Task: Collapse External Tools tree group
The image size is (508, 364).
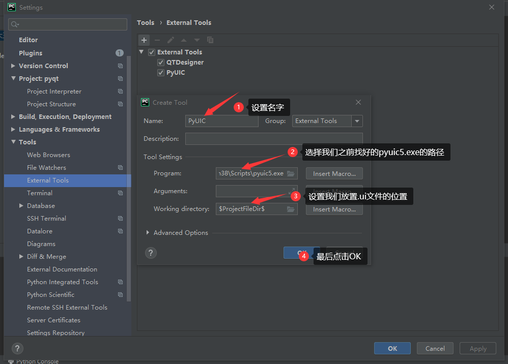Action: 142,52
